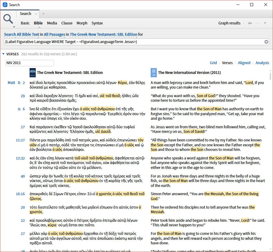Close the Search tab
The height and width of the screenshot is (252, 273).
pos(36,14)
